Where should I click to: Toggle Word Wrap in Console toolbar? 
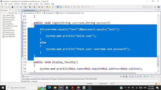pyautogui.click(x=135, y=76)
